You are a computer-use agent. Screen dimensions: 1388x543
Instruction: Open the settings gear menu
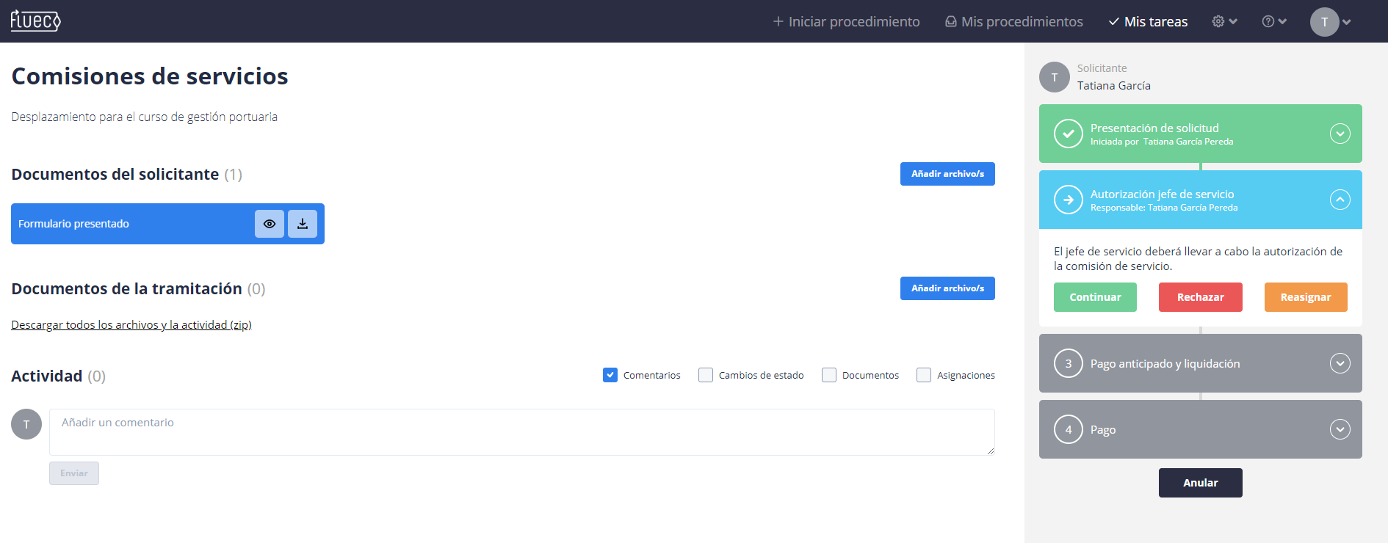click(1223, 21)
